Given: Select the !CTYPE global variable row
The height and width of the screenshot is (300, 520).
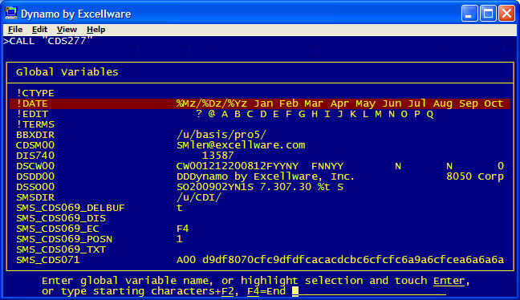Looking at the screenshot, I should pos(260,93).
